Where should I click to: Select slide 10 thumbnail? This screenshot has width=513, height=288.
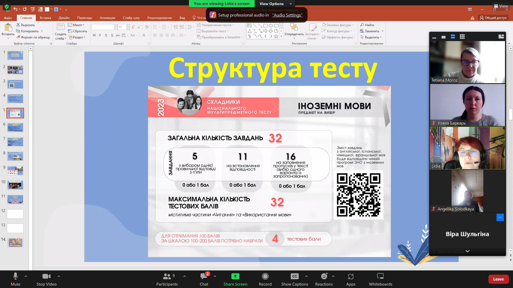tap(15, 185)
